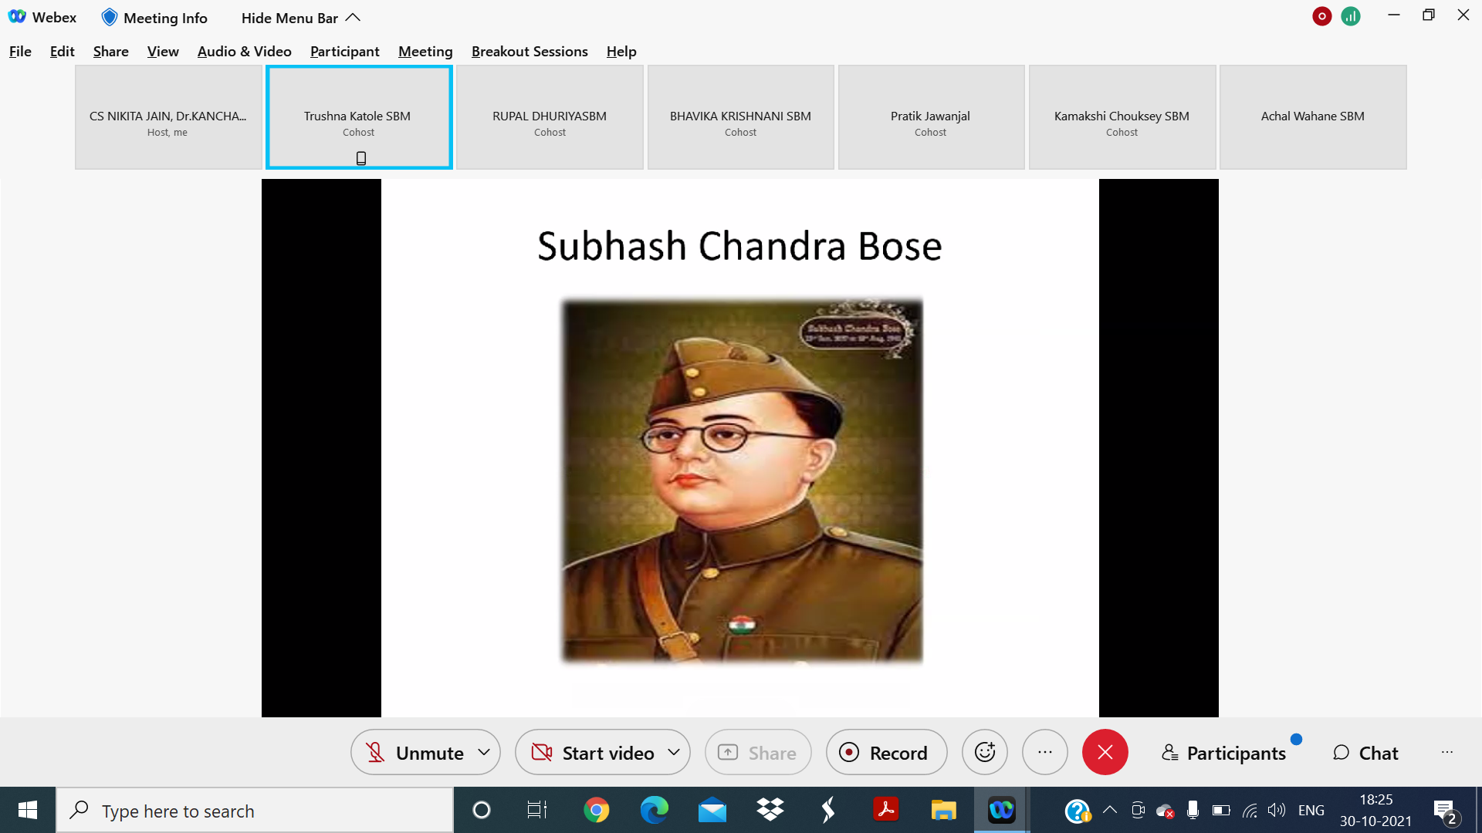1482x833 pixels.
Task: Select Achal Wahane SBM video tile
Action: pos(1313,117)
